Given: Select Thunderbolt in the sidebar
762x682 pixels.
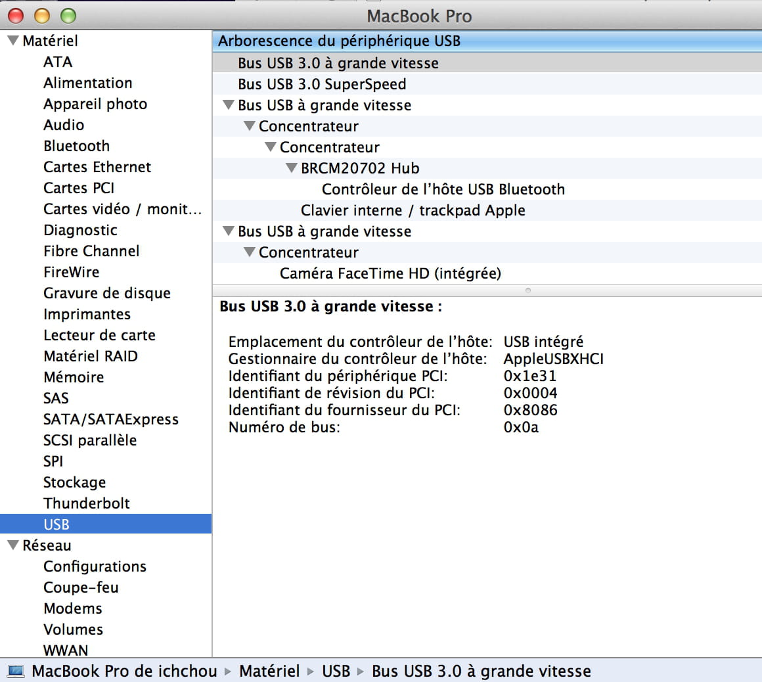Looking at the screenshot, I should tap(87, 503).
